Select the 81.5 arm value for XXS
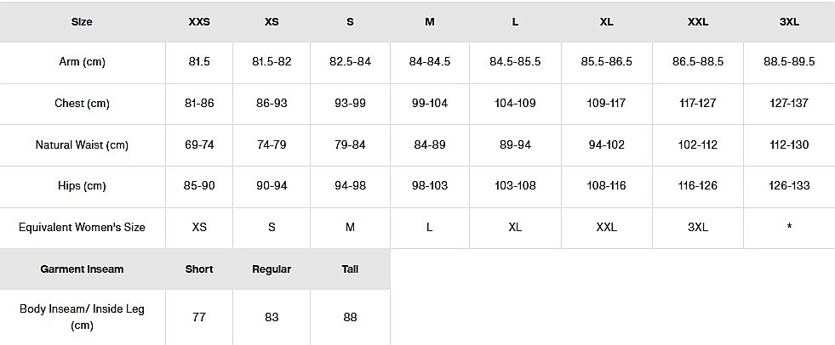Image resolution: width=835 pixels, height=345 pixels. click(x=199, y=62)
